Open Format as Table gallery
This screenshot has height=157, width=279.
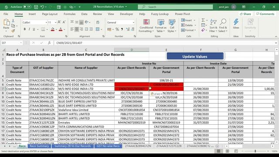pos(161,26)
